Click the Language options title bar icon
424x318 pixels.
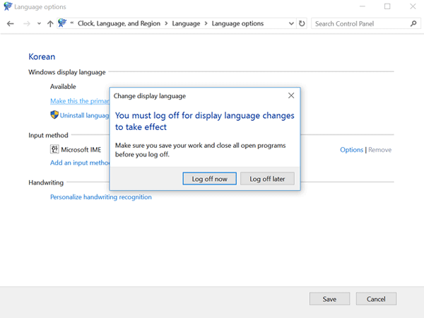point(7,6)
